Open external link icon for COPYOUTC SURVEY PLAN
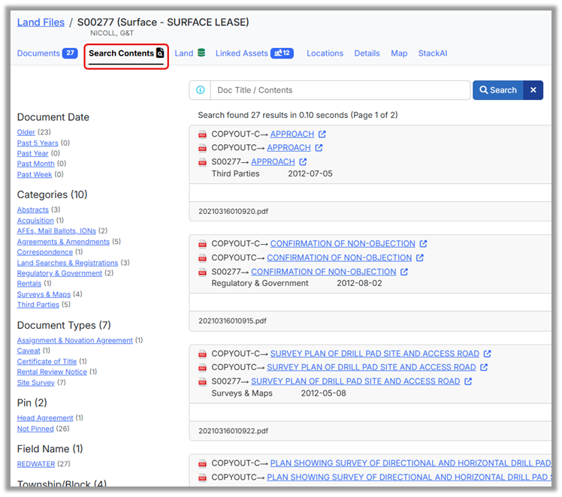562x497 pixels. 484,368
